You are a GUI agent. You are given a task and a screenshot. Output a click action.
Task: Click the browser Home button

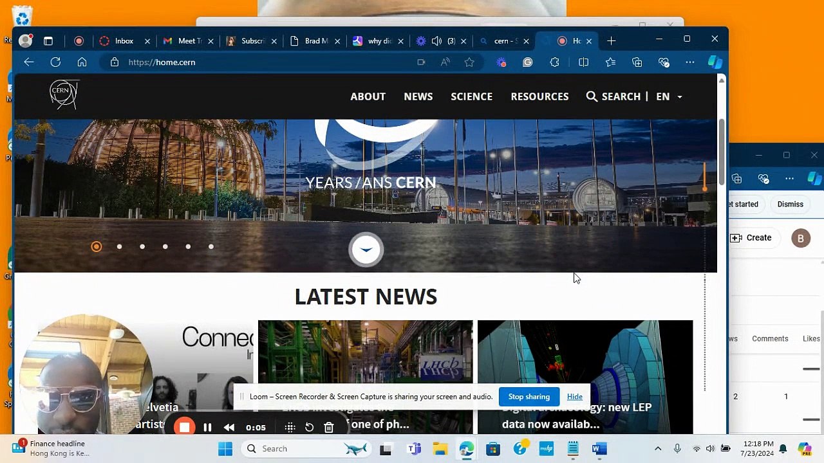pyautogui.click(x=82, y=62)
